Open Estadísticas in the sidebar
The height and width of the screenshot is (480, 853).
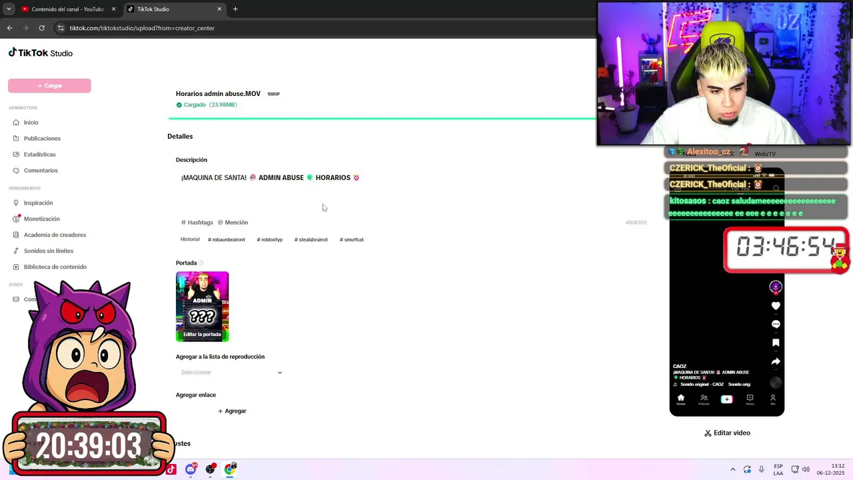click(39, 155)
